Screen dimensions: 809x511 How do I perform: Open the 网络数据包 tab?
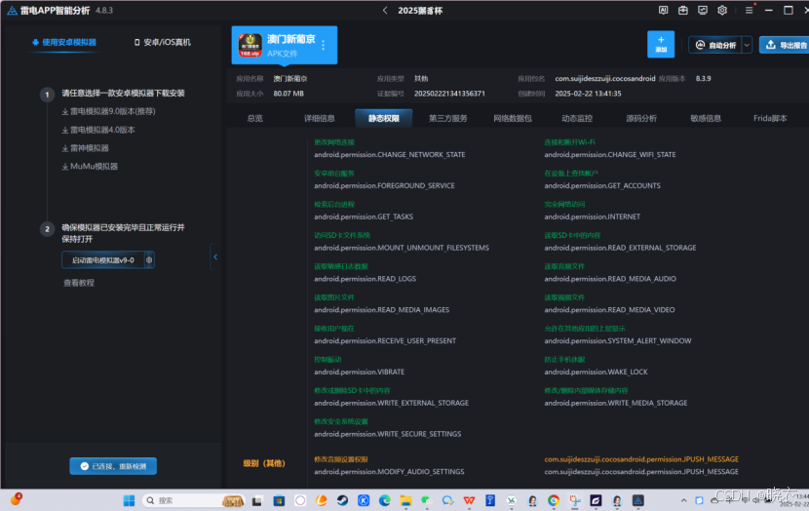click(513, 118)
